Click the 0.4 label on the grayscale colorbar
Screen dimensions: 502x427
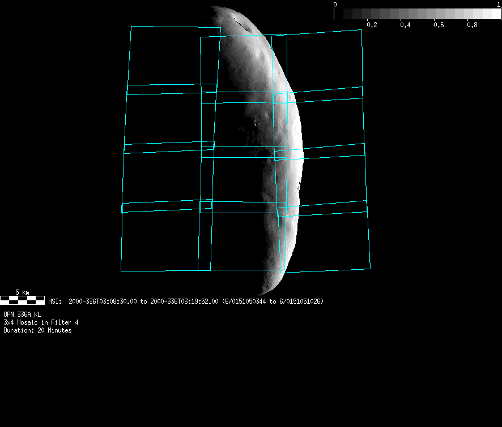(x=405, y=25)
